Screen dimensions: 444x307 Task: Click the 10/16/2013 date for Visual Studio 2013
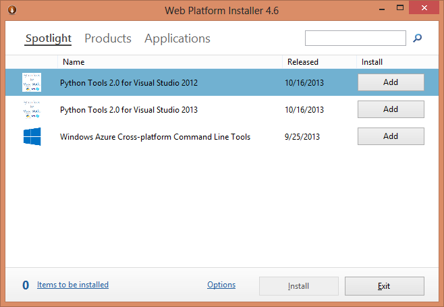pos(304,109)
